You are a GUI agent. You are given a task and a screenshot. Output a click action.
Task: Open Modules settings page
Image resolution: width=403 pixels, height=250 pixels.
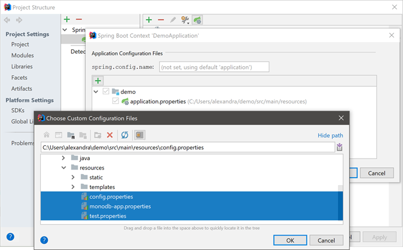[x=22, y=55]
